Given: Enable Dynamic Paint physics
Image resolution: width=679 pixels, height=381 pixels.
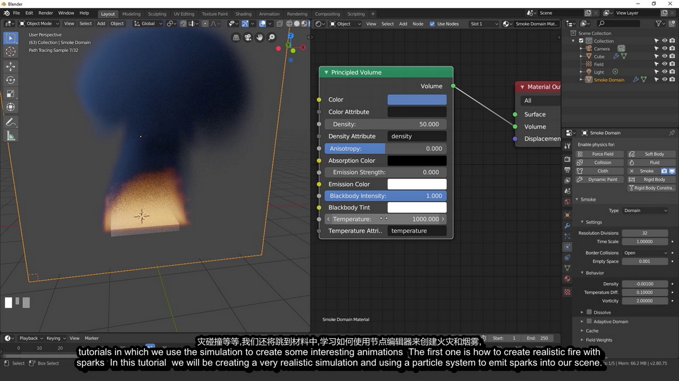Looking at the screenshot, I should (x=599, y=179).
